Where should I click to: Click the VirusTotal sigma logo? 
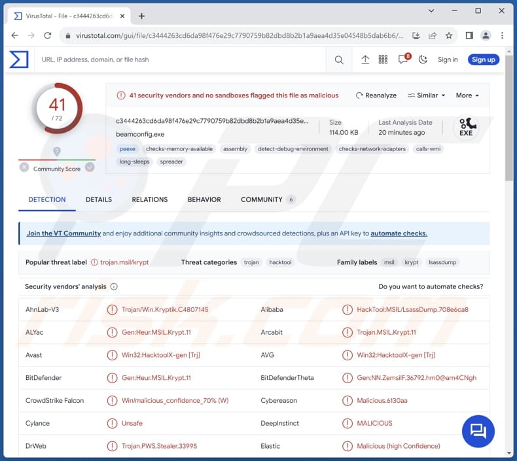19,60
